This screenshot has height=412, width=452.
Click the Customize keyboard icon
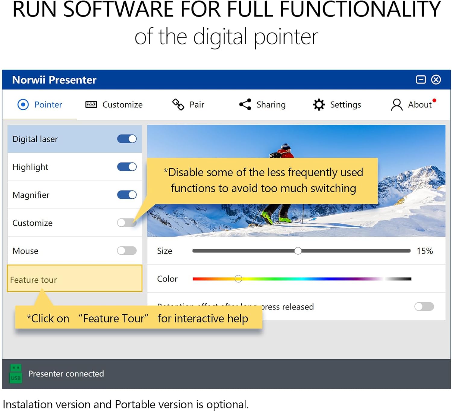pyautogui.click(x=91, y=105)
